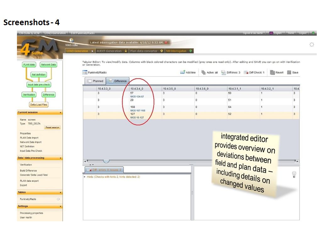Open PLAN Data Import link
The height and width of the screenshot is (243, 324).
click(29, 138)
